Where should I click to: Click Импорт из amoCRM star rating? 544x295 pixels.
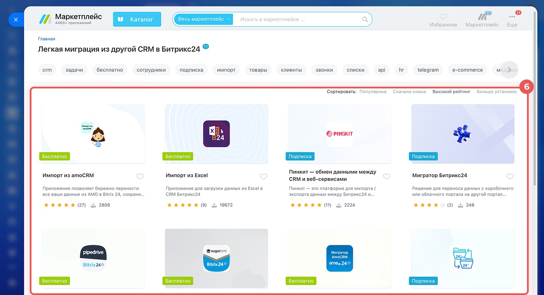coord(59,205)
